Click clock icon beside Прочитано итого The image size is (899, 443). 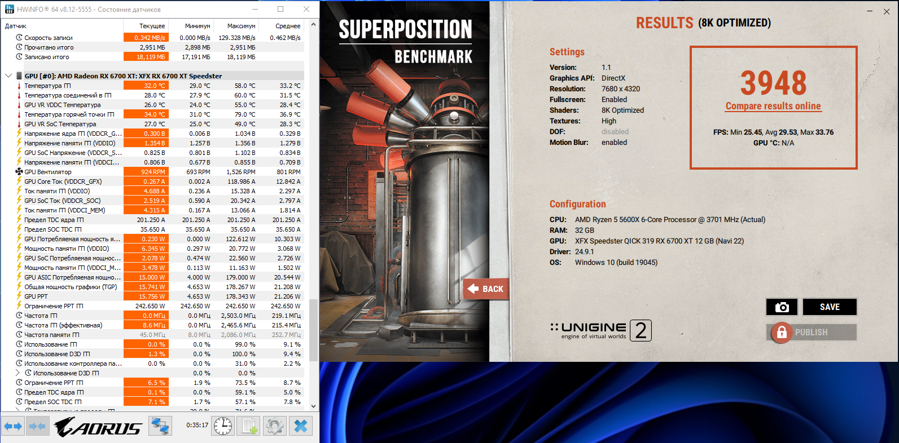coord(19,47)
